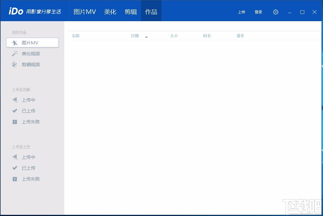Open 上传失败 under 上传至土豆

[31, 179]
